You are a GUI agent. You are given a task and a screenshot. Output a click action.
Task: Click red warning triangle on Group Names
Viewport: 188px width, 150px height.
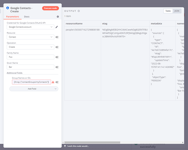(53, 82)
